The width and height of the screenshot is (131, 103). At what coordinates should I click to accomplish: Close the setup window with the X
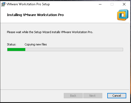click(124, 4)
